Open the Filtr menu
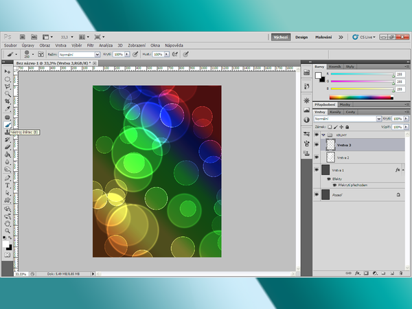 coord(90,45)
